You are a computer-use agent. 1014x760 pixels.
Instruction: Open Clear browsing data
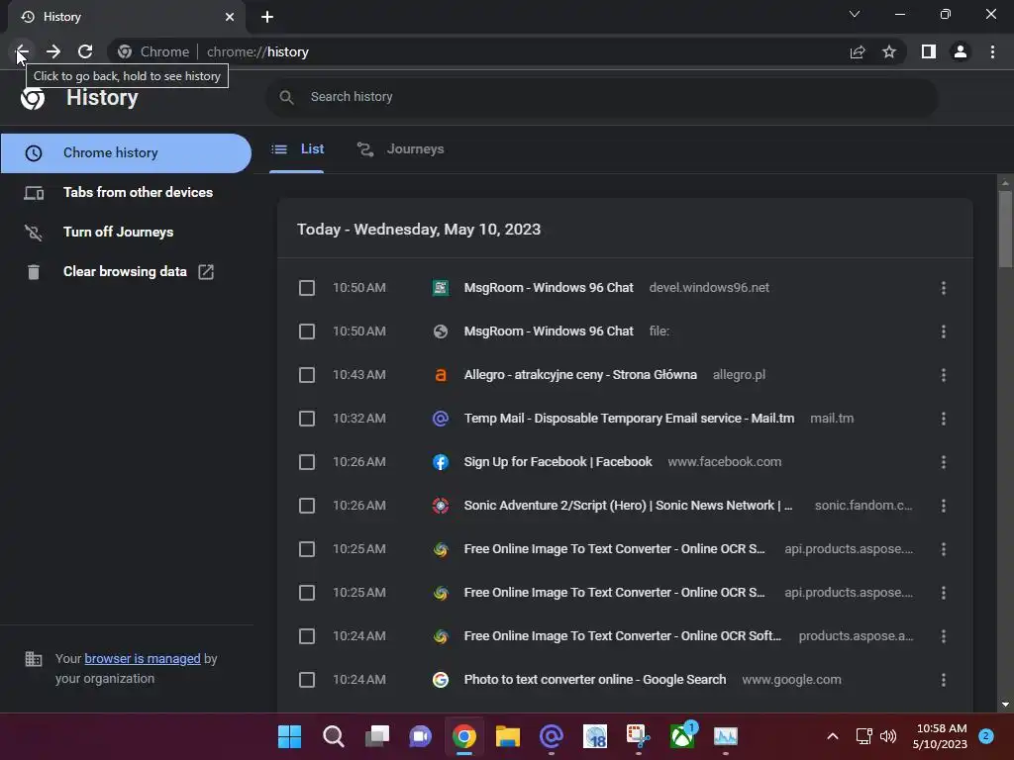coord(126,271)
